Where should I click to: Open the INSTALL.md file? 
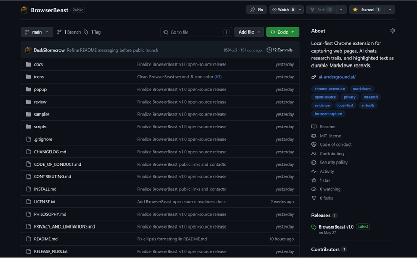(45, 189)
